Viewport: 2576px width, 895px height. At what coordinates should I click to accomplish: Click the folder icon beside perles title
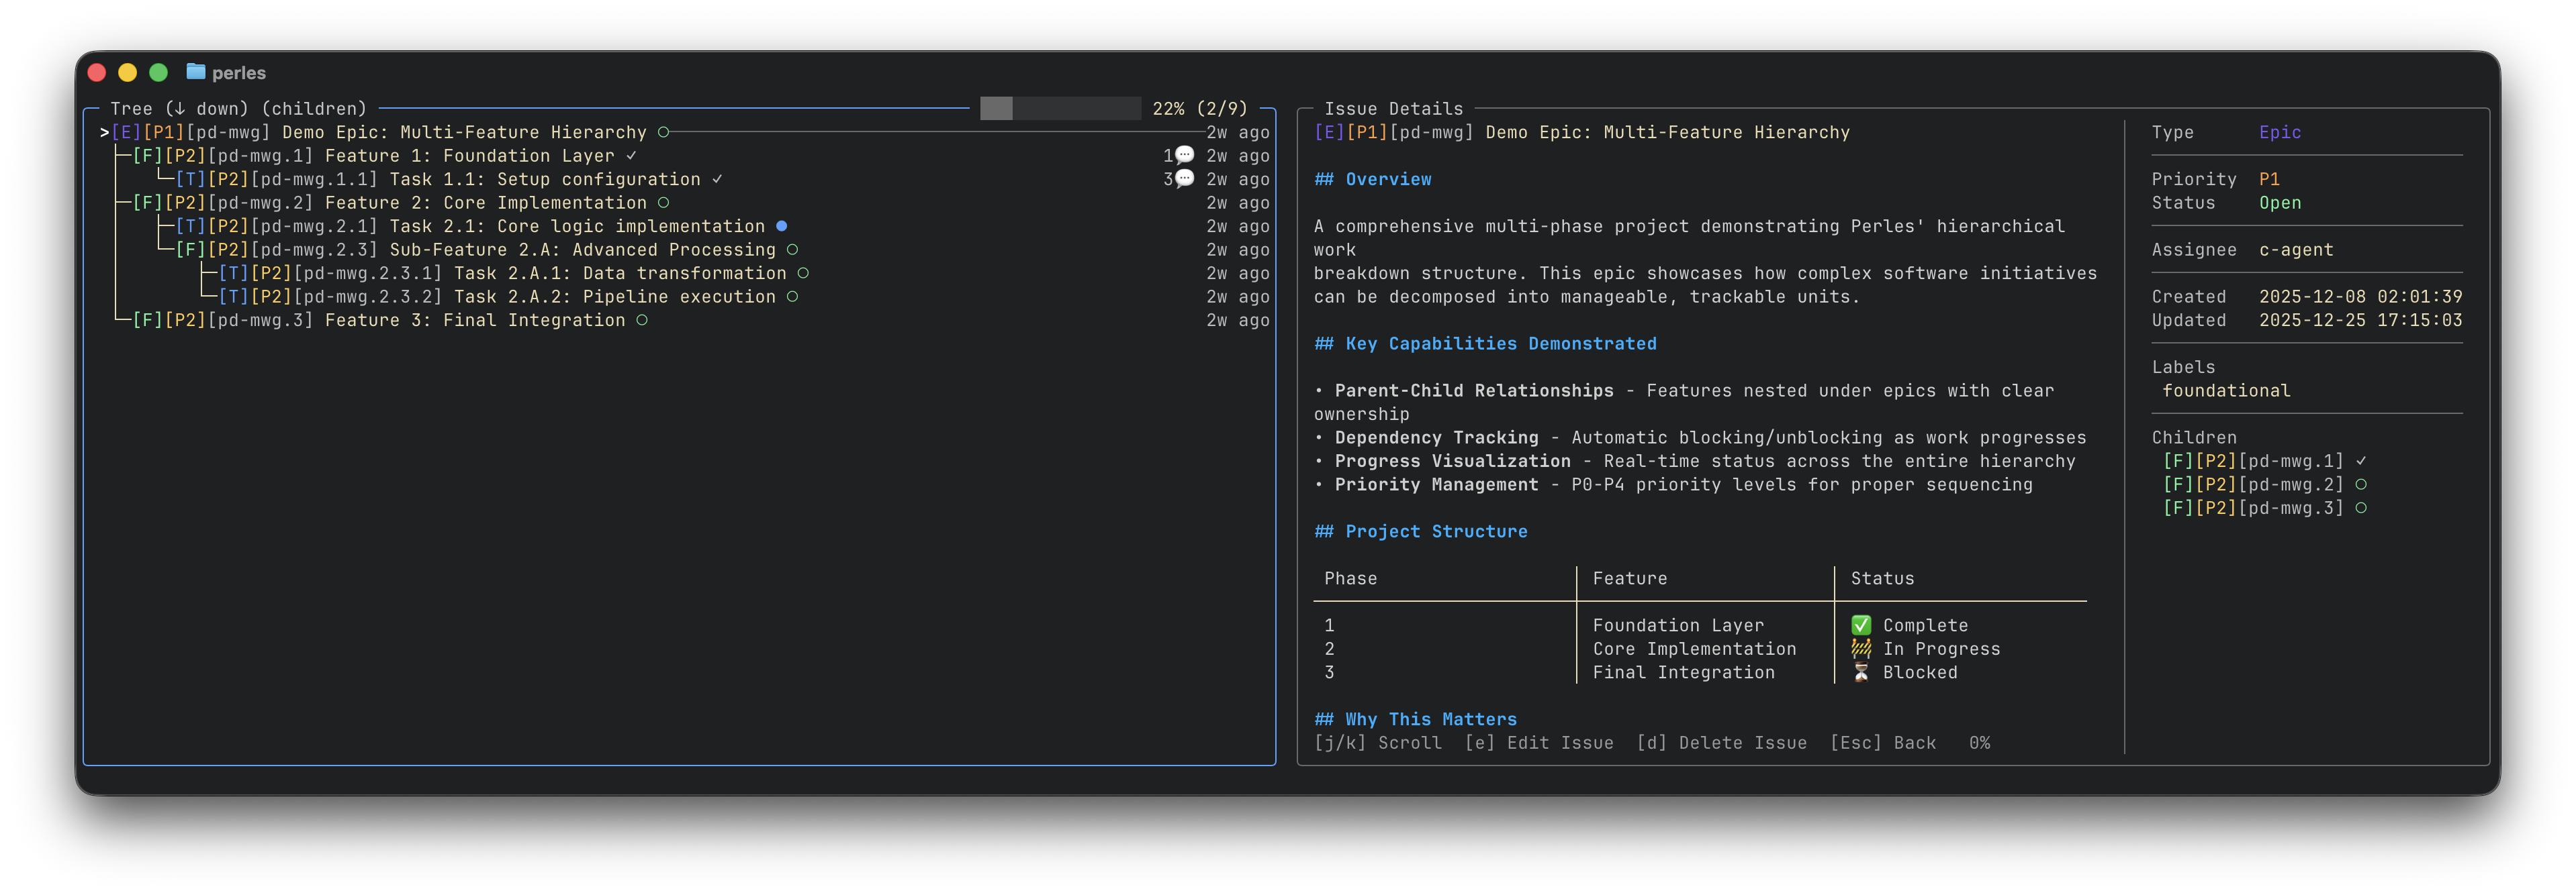(x=195, y=72)
